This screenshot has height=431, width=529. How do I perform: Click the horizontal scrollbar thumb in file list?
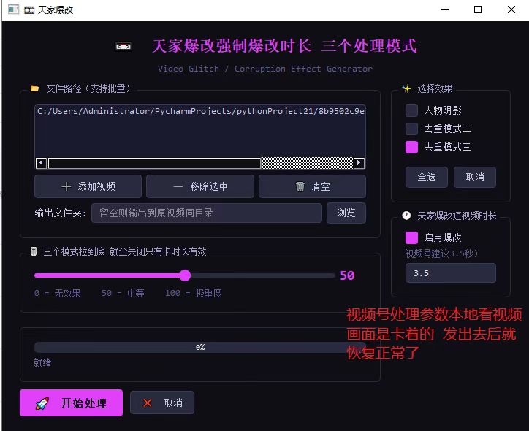[x=154, y=163]
